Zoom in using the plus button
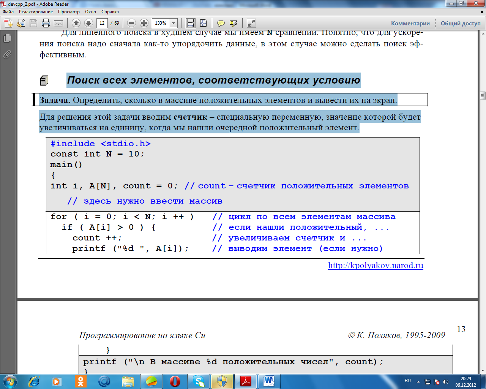 click(144, 23)
